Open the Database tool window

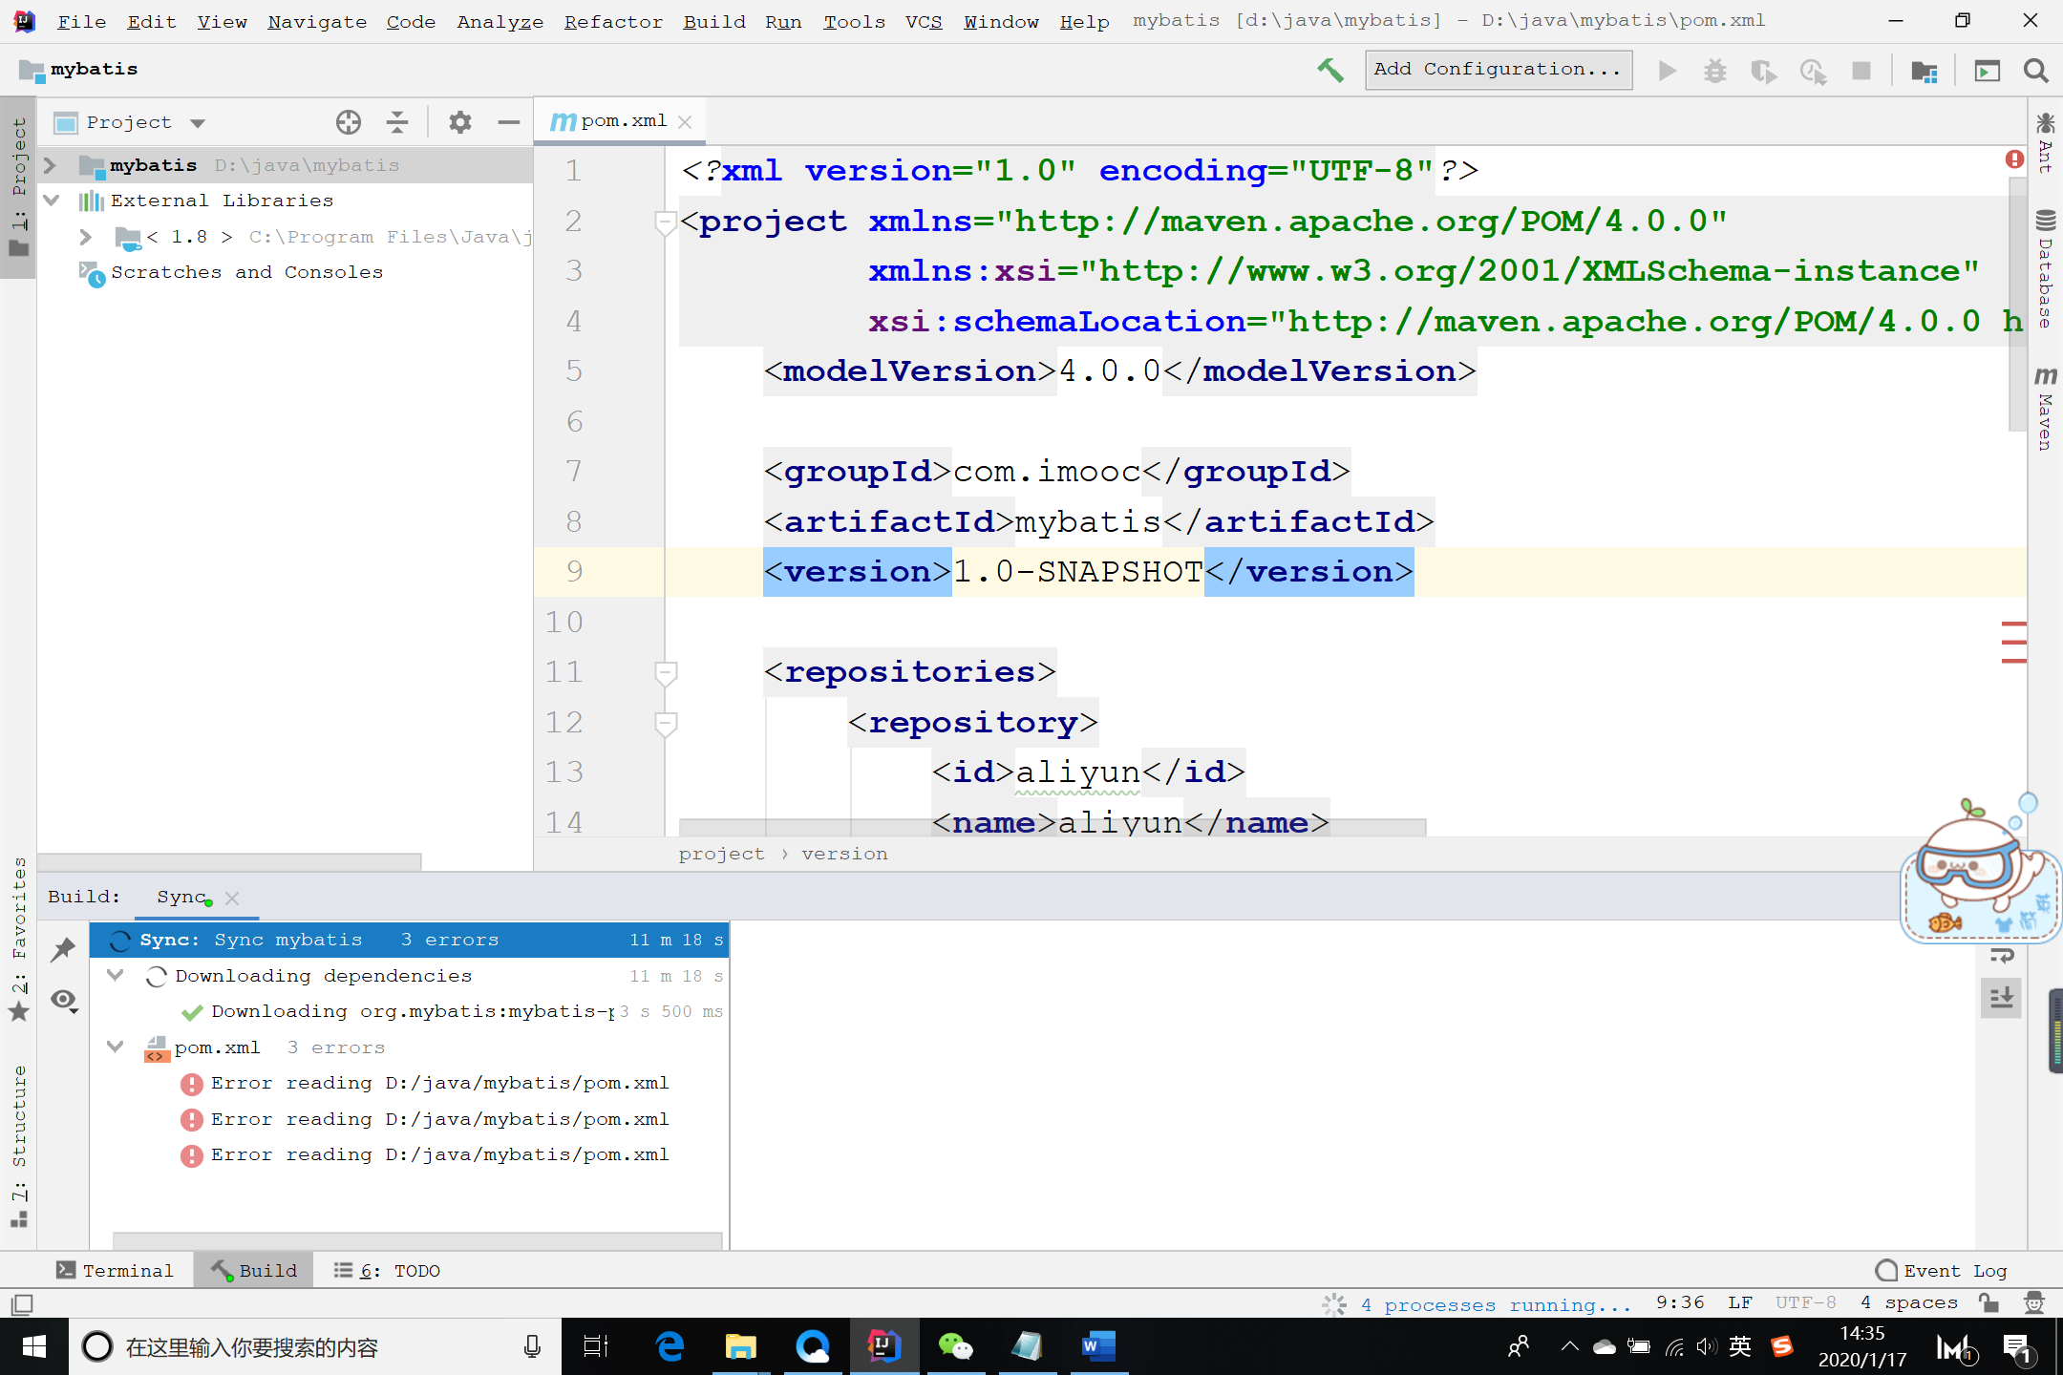coord(2045,269)
